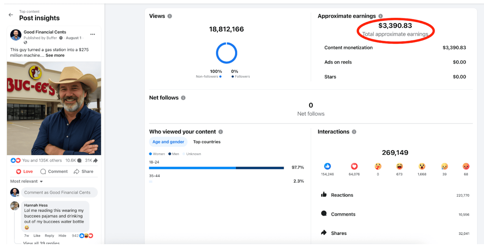Click the info icon next to Views
The height and width of the screenshot is (248, 484).
tap(170, 16)
